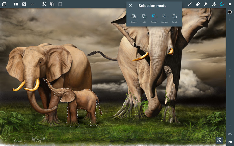The image size is (234, 146).
Task: Click the export/share icon
Action: click(24, 4)
